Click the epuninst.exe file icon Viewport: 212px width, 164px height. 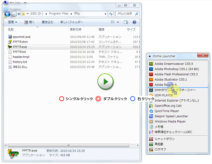click(10, 37)
